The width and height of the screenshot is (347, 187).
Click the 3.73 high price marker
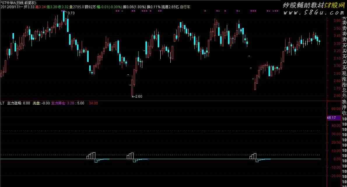click(71, 13)
